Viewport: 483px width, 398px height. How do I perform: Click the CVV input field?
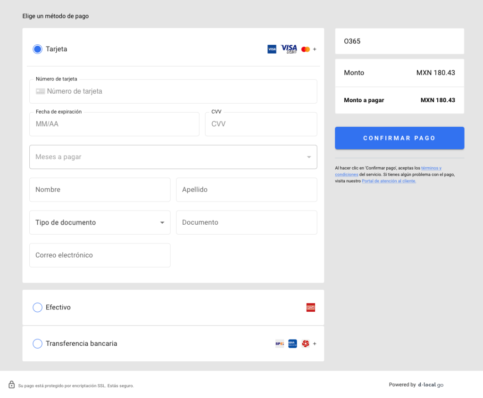coord(261,124)
